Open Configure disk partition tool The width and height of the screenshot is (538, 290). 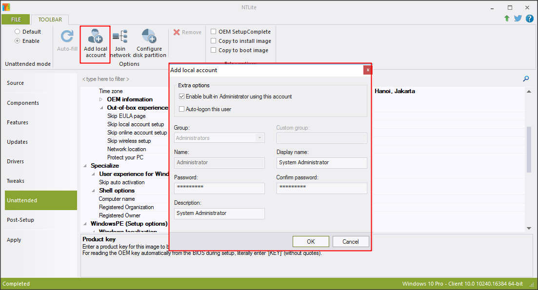tap(149, 37)
